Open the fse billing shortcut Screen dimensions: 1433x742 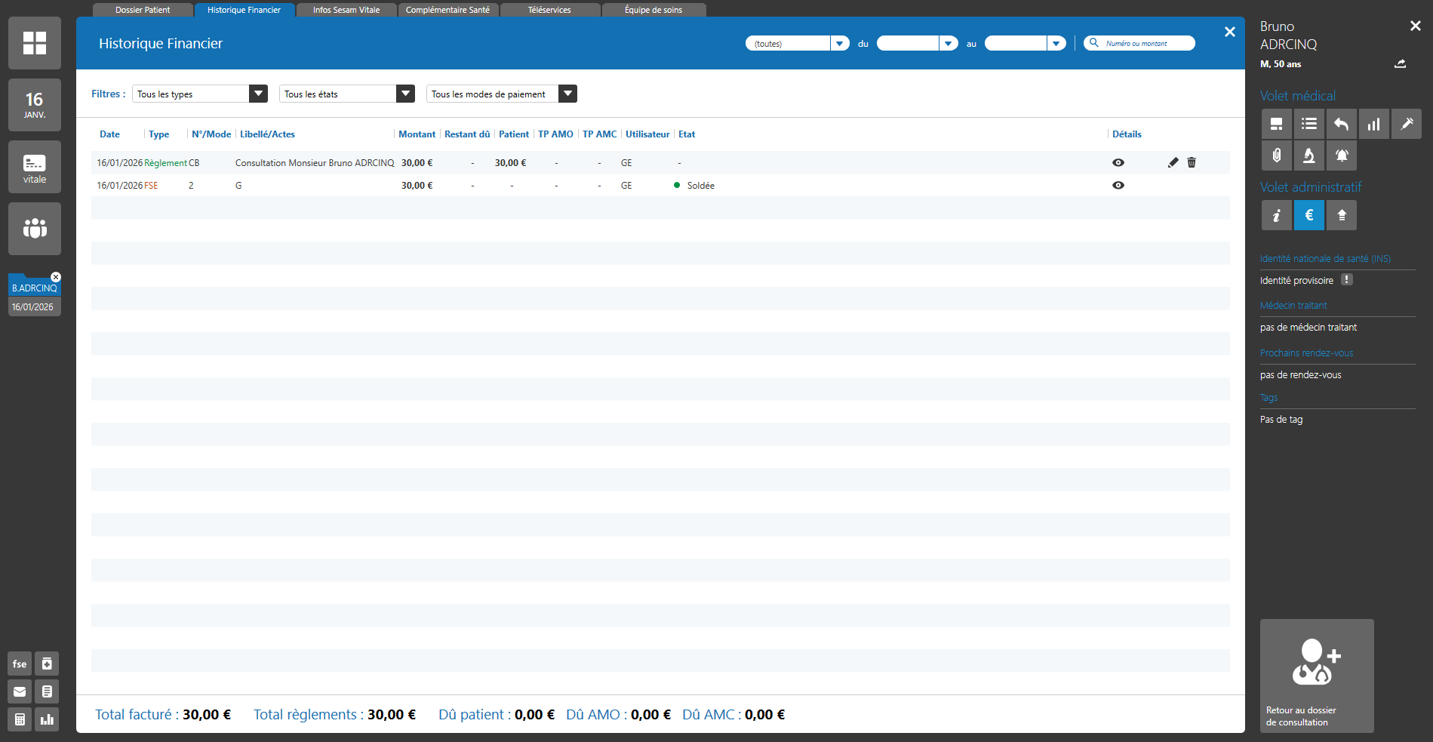[20, 663]
